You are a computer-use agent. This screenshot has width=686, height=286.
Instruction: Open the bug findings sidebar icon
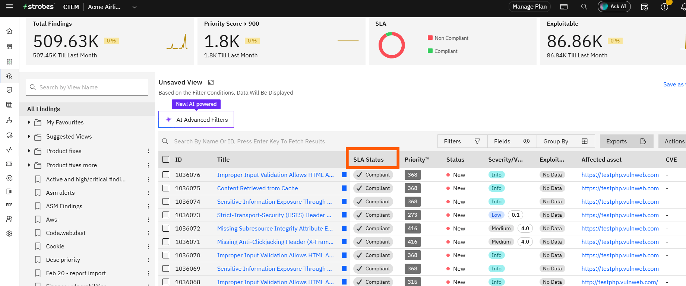(9, 76)
